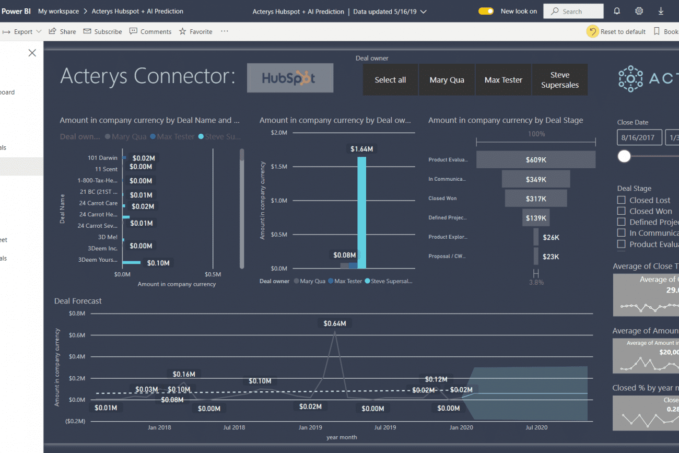Check the Closed Won checkbox

click(621, 211)
